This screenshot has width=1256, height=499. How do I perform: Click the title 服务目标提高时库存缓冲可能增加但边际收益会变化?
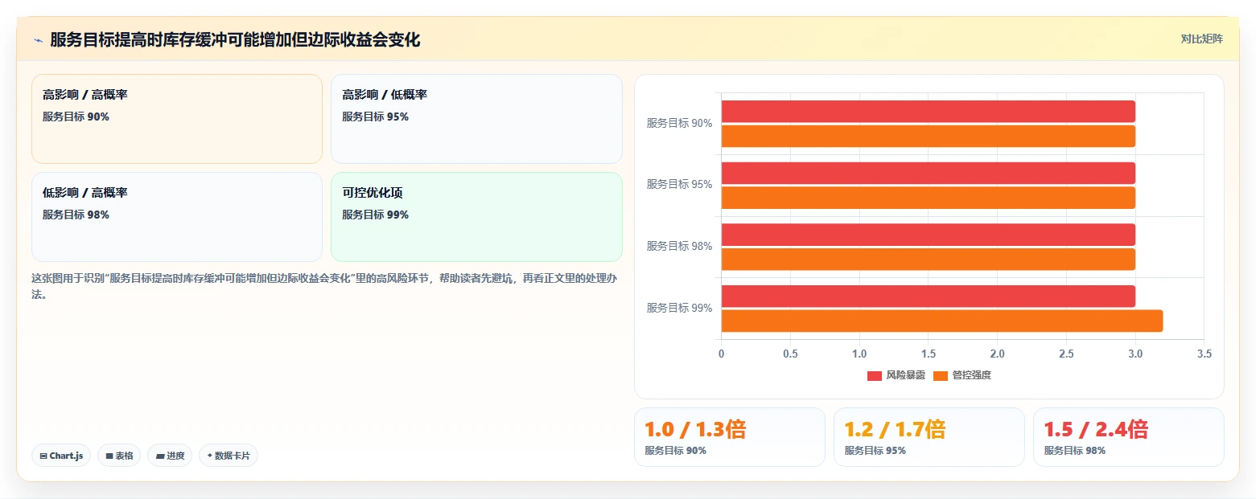[x=235, y=40]
